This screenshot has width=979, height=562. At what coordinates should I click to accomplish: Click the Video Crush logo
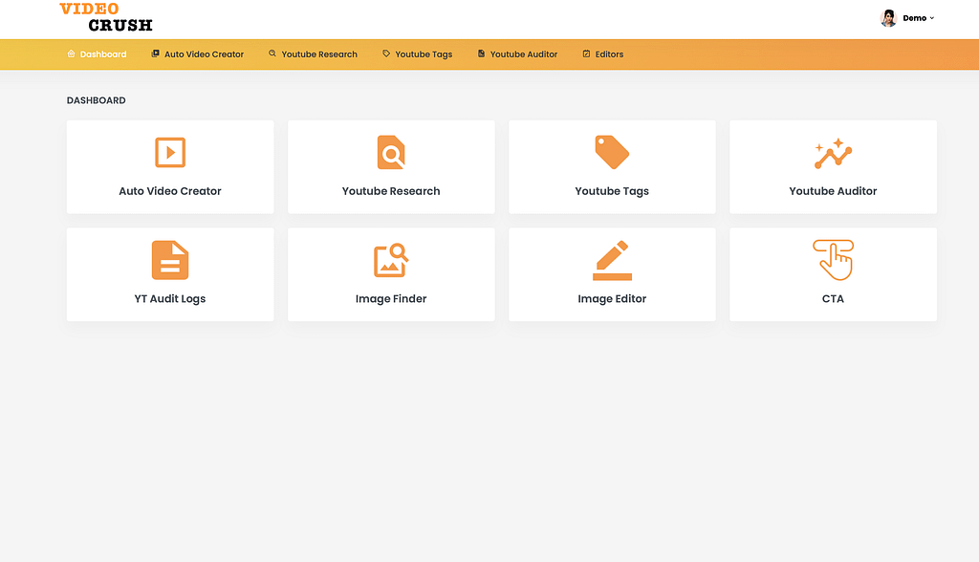tap(106, 17)
